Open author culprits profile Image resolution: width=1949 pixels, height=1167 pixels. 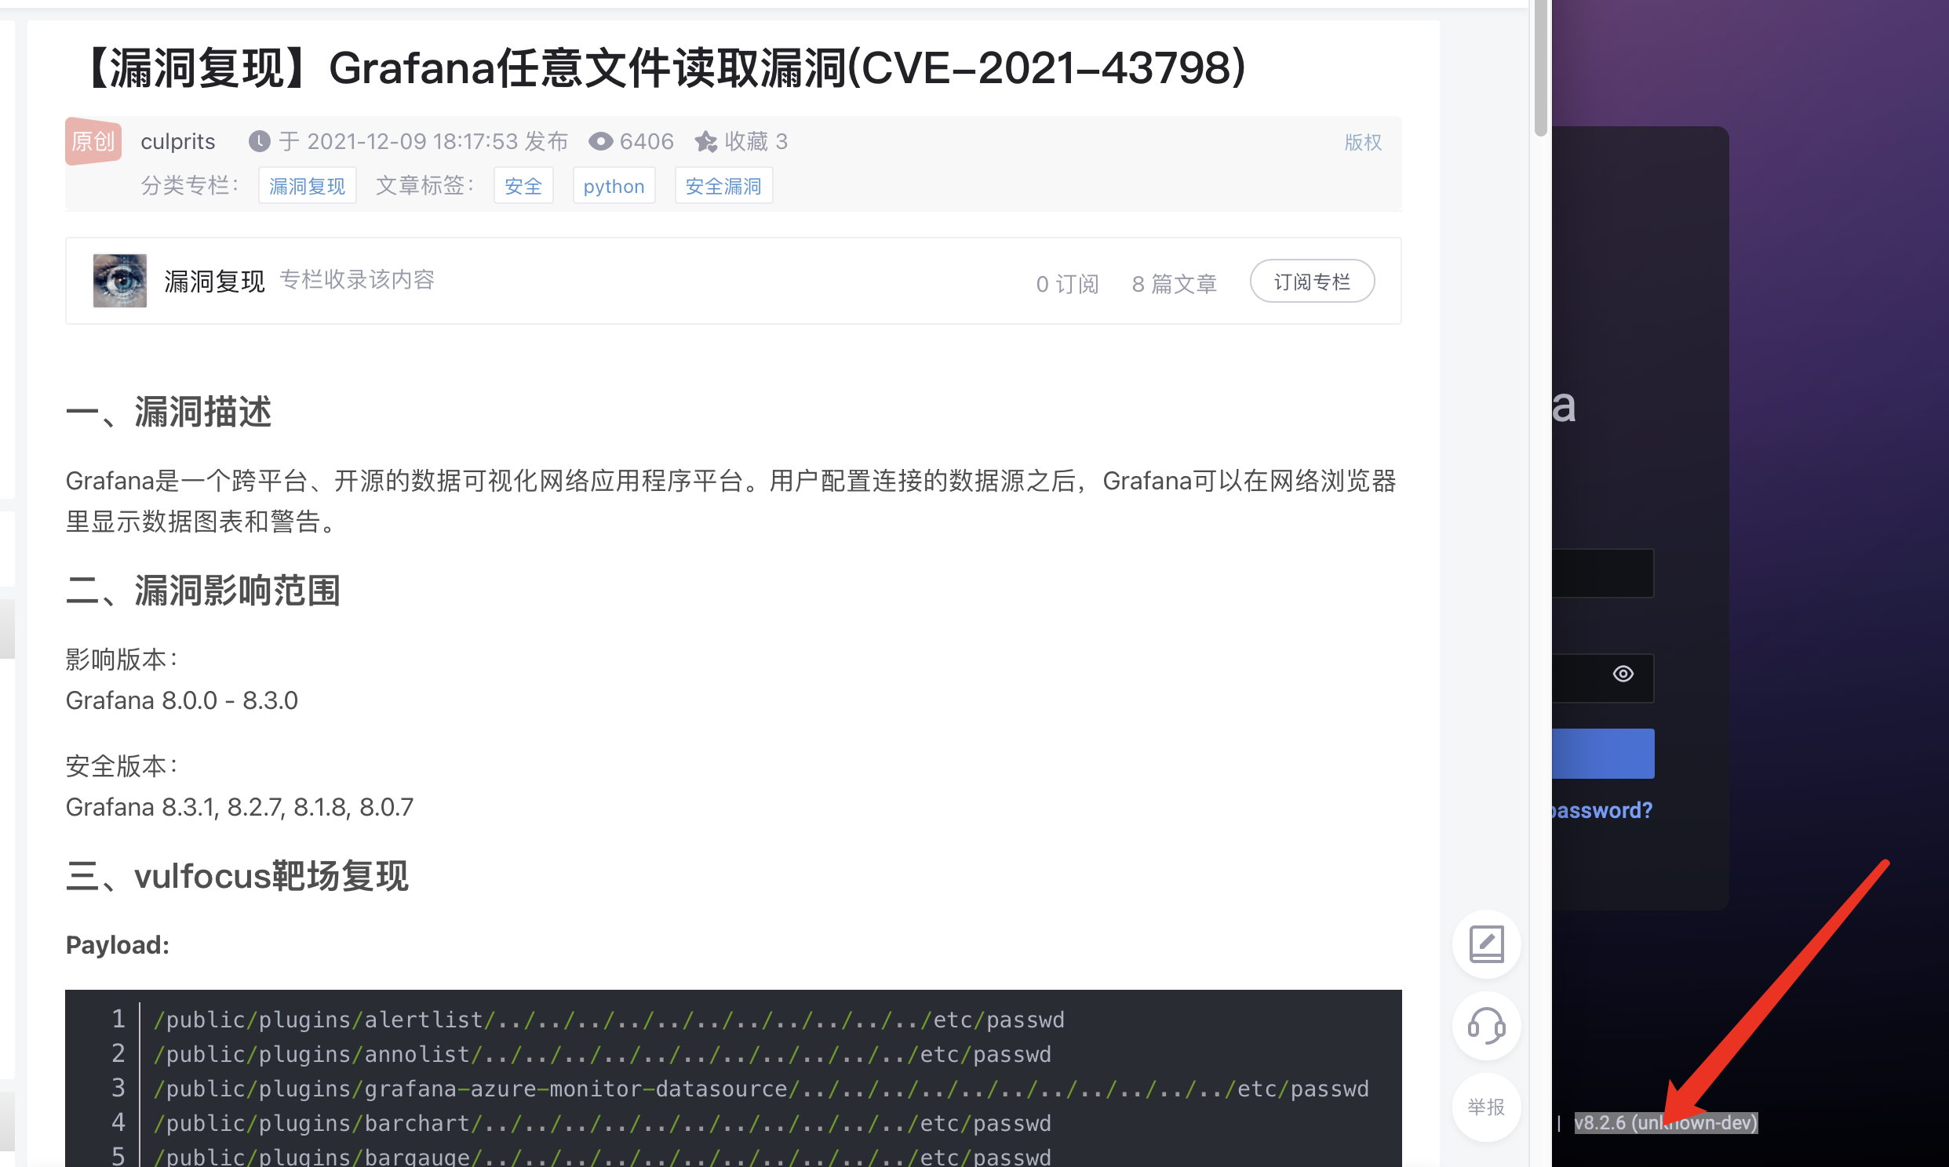[x=178, y=141]
